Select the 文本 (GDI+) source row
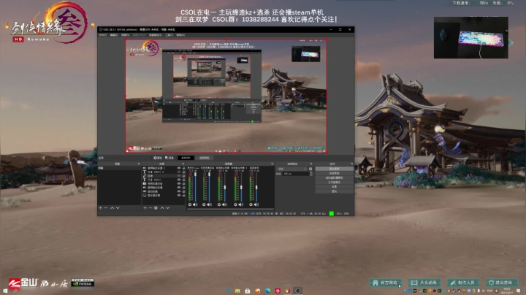 [164, 180]
